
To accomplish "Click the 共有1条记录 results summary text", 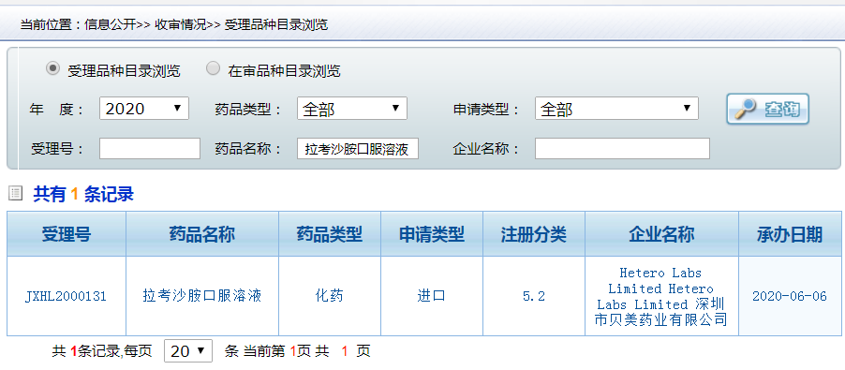I will [83, 194].
